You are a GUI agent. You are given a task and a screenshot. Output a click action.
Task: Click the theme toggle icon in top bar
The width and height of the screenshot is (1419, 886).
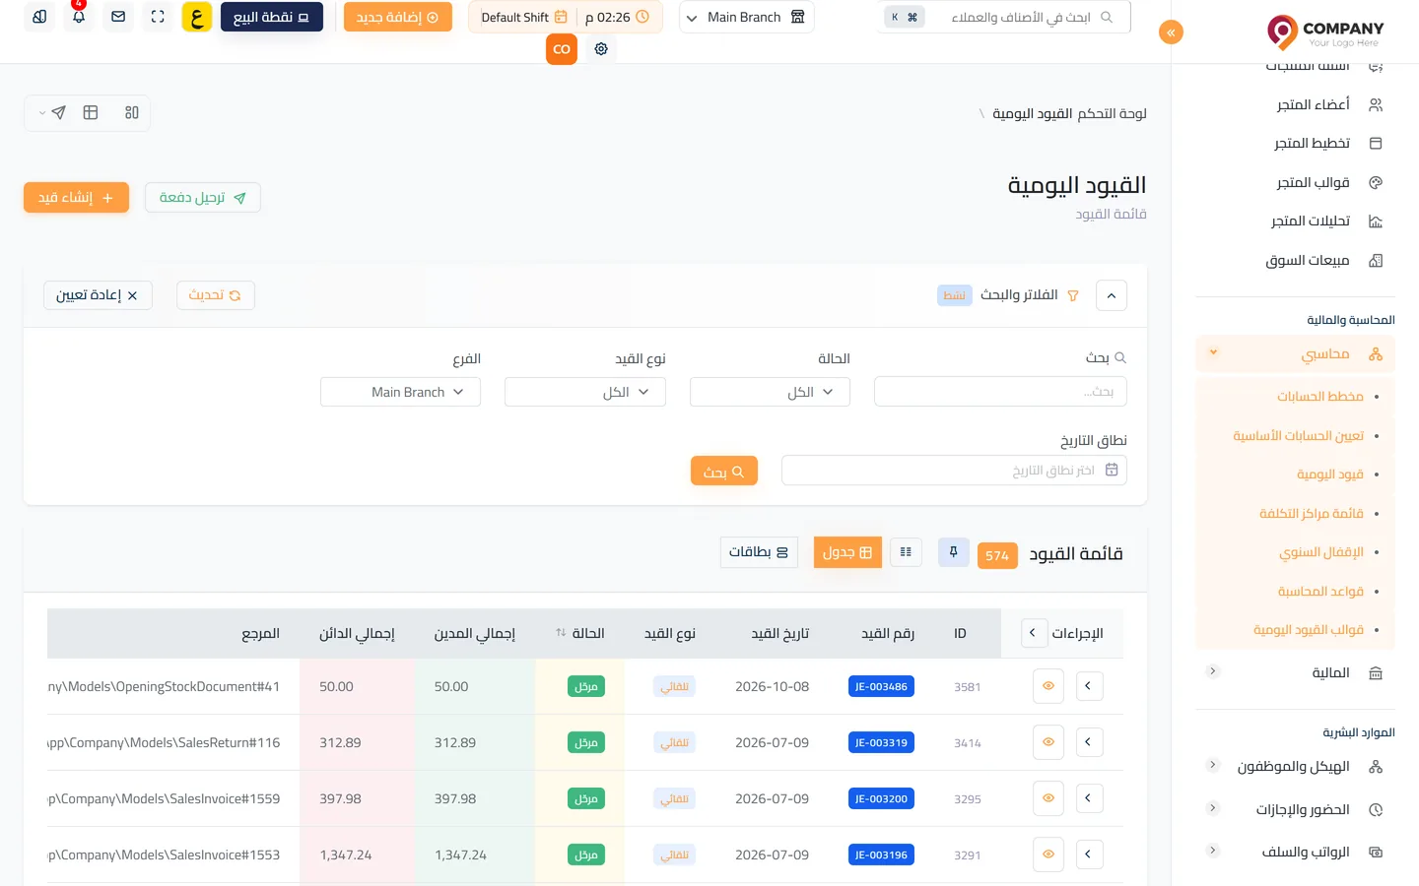[x=39, y=17]
